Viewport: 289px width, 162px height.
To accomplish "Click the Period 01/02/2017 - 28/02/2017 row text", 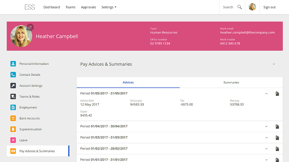I will (x=104, y=149).
